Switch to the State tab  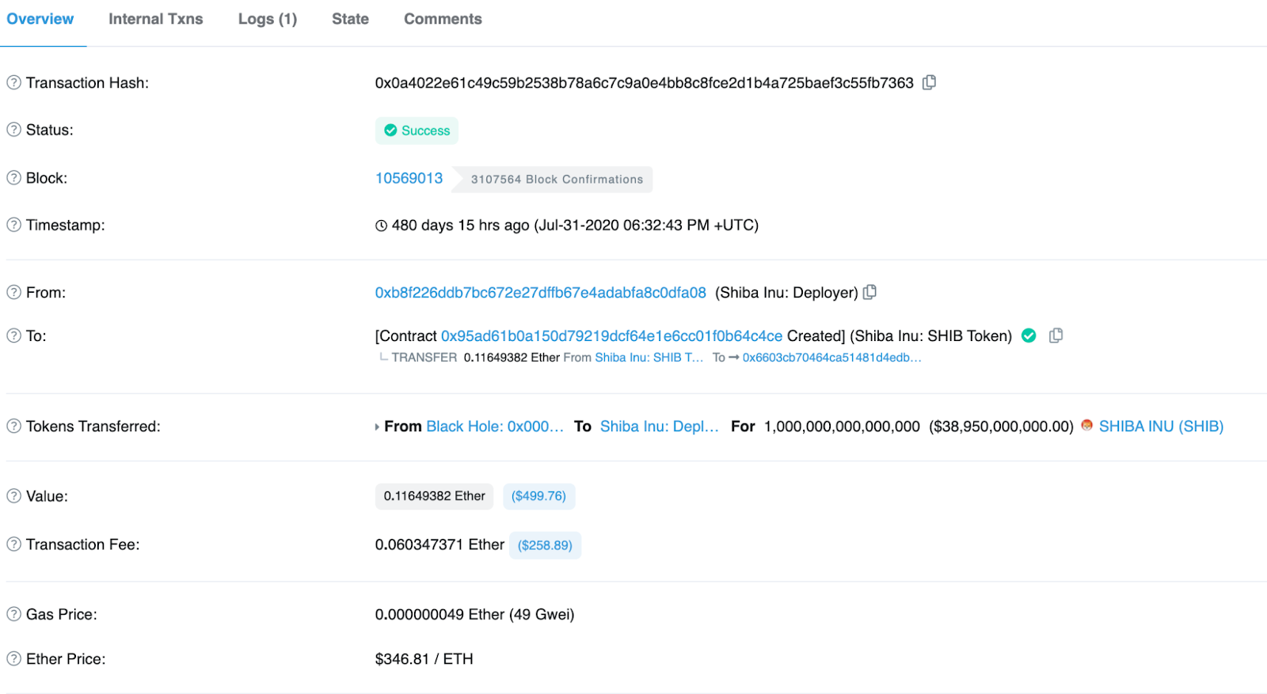tap(350, 19)
